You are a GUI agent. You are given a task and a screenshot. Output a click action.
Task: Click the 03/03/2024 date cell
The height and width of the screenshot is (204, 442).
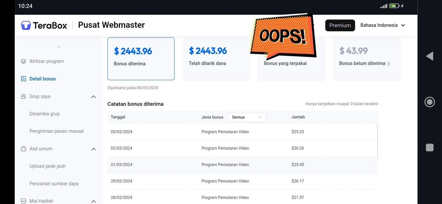pos(122,132)
